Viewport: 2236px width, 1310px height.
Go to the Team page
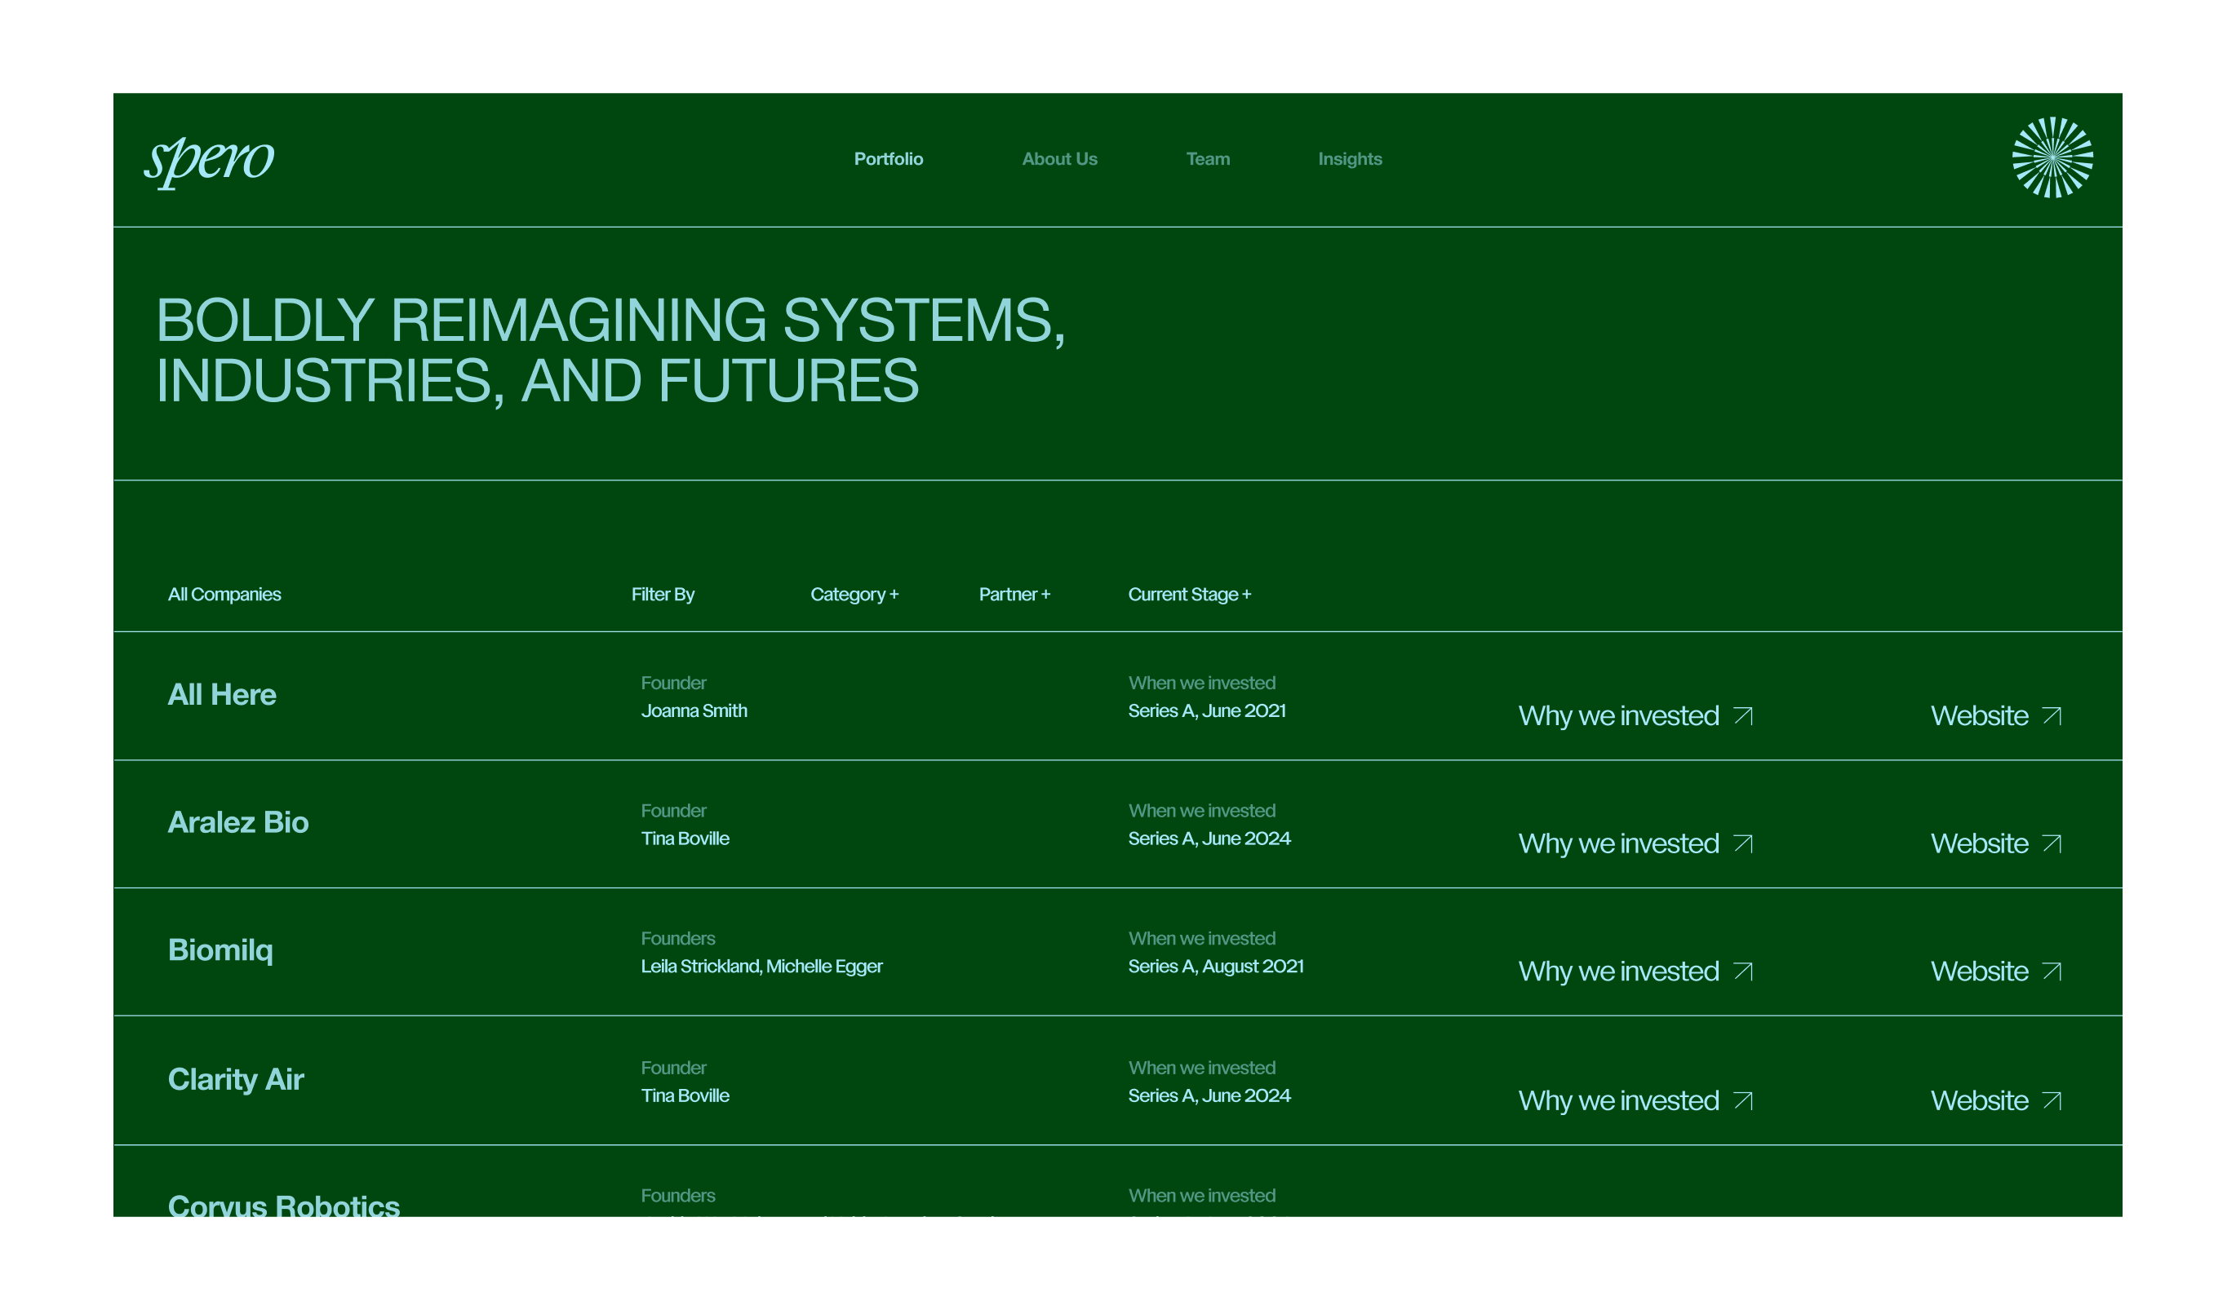(1208, 159)
